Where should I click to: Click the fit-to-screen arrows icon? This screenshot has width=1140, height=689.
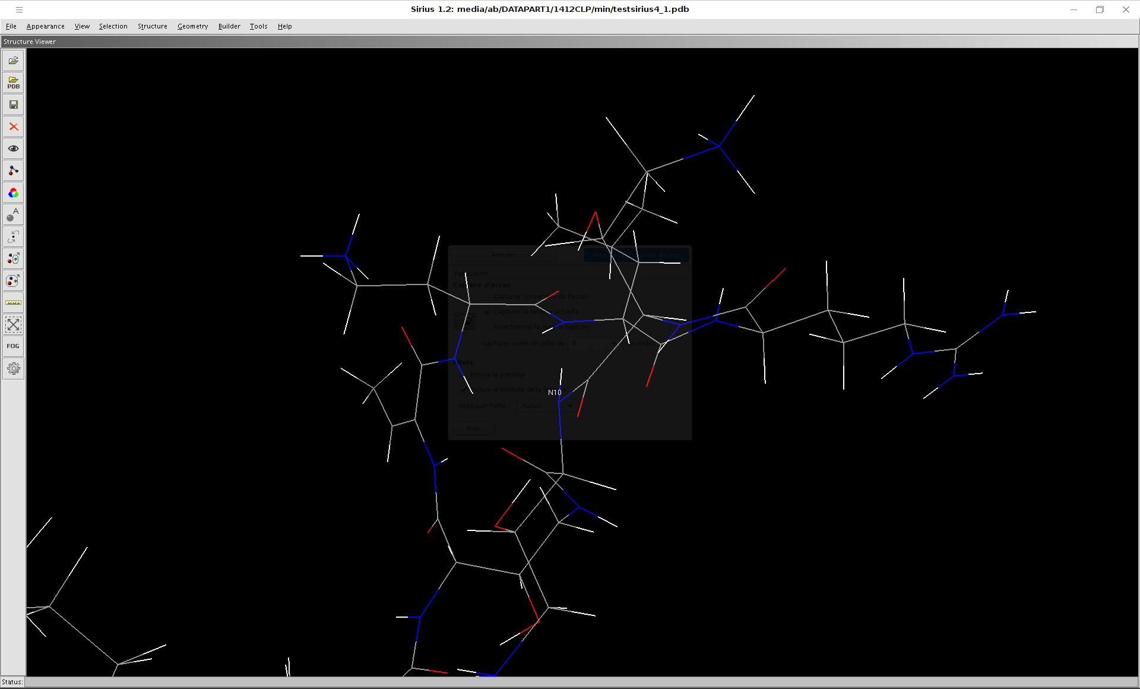pyautogui.click(x=13, y=324)
